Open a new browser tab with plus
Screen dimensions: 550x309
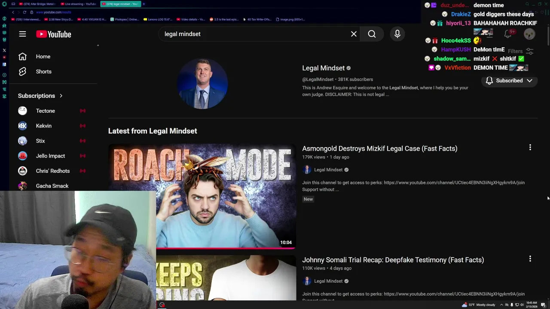point(144,4)
